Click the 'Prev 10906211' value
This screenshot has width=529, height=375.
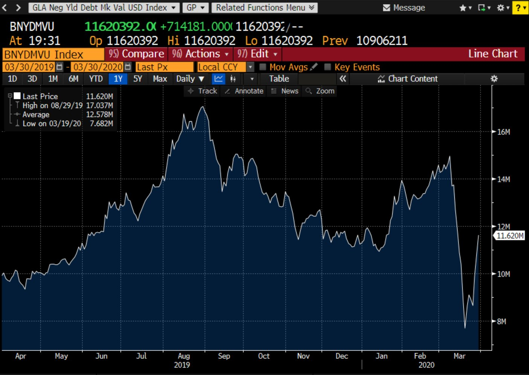(365, 41)
